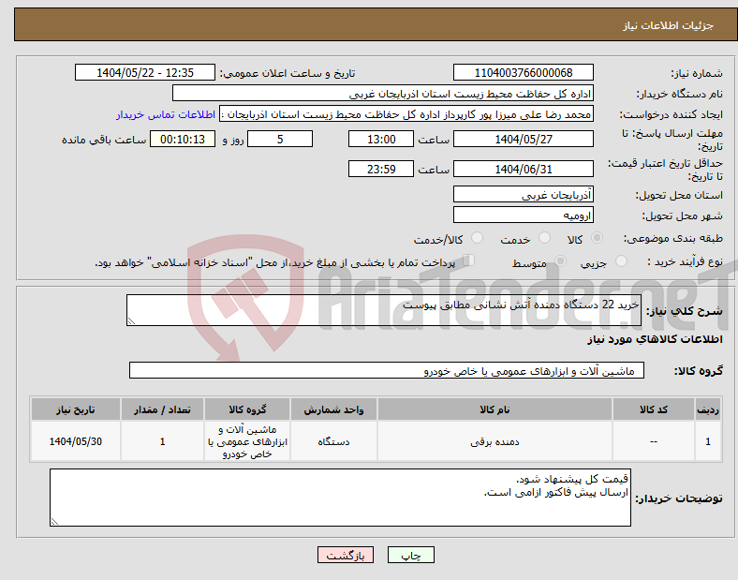Click the goods group field ماشین آلات

click(387, 370)
